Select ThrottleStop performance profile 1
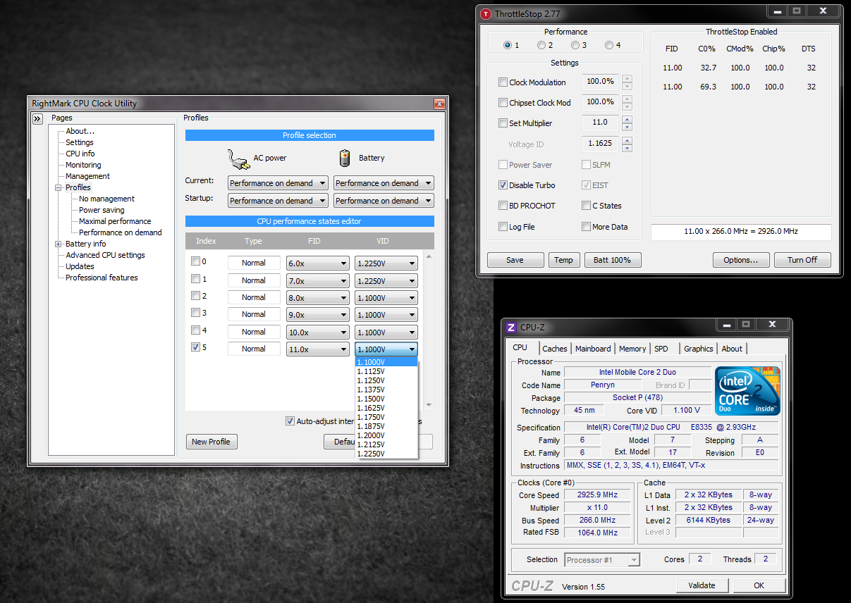851x603 pixels. point(508,45)
